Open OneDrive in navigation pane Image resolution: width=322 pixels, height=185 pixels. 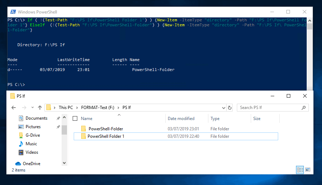(31, 163)
